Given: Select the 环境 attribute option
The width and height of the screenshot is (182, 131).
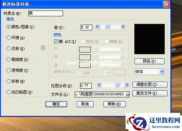Looking at the screenshot, I should coord(8,38).
